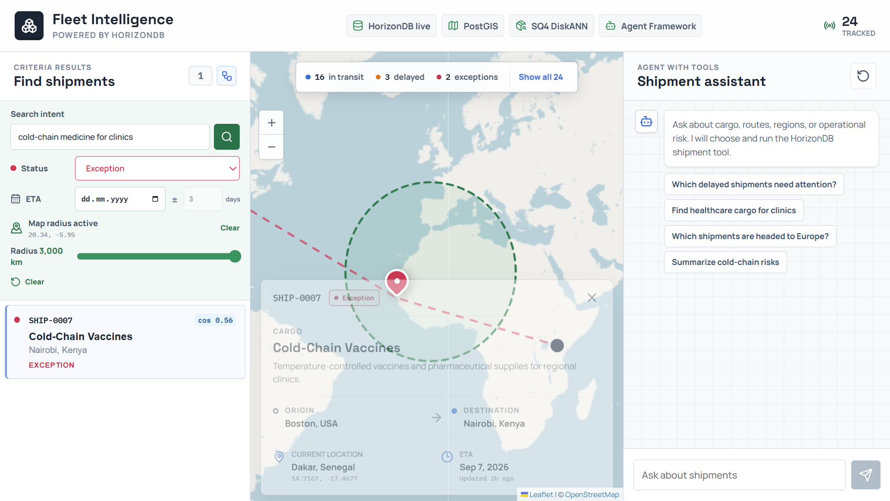Open the Status dropdown showing Exception
The height and width of the screenshot is (501, 890).
[157, 168]
